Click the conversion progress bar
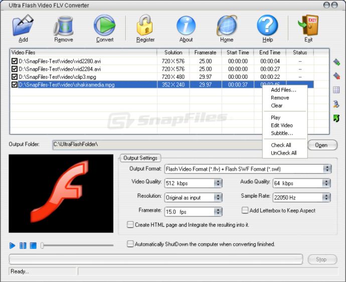 (x=156, y=259)
